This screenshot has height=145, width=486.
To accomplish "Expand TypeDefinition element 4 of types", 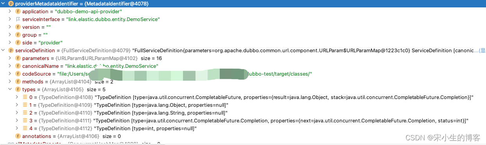I will (x=17, y=128).
